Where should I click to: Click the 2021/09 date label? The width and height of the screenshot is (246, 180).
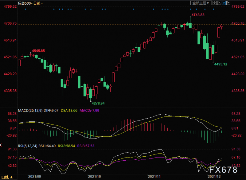click(35, 176)
